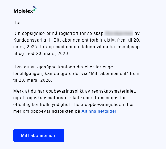Viewport: 166px width, 149px height.
Task: Open the Altinns nettsider link
Action: pyautogui.click(x=99, y=111)
